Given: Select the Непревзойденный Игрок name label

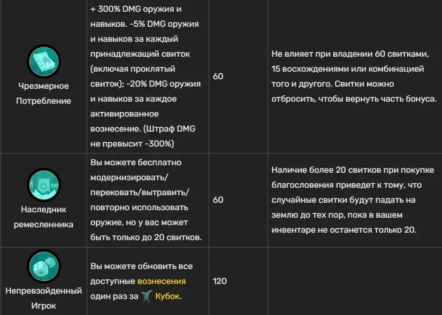Looking at the screenshot, I should point(43,298).
